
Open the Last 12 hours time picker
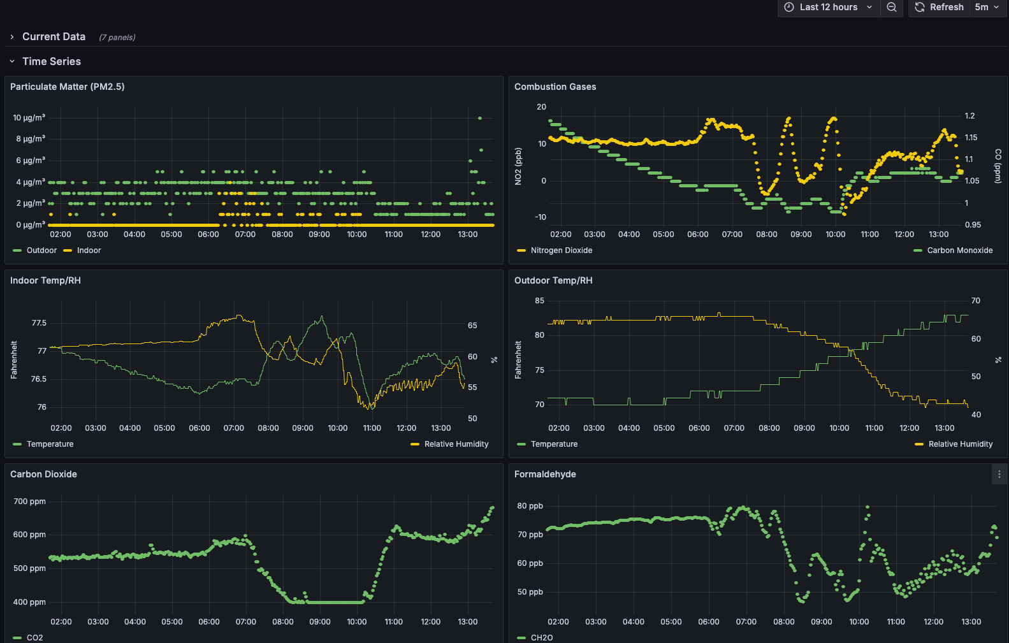tap(828, 7)
